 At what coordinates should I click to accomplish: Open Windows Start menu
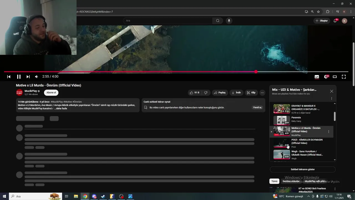click(4, 196)
